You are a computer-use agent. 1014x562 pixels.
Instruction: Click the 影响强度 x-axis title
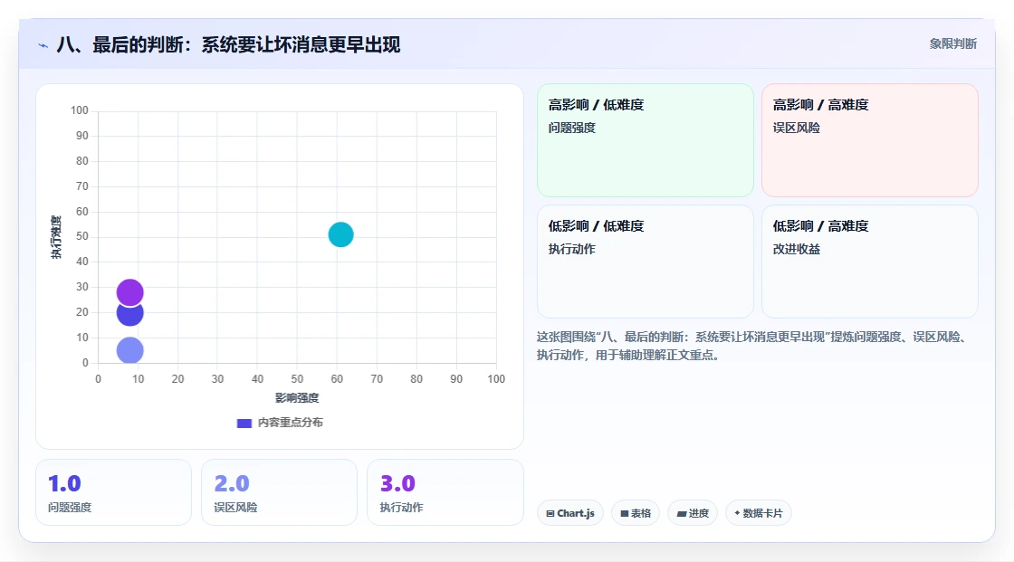point(297,397)
